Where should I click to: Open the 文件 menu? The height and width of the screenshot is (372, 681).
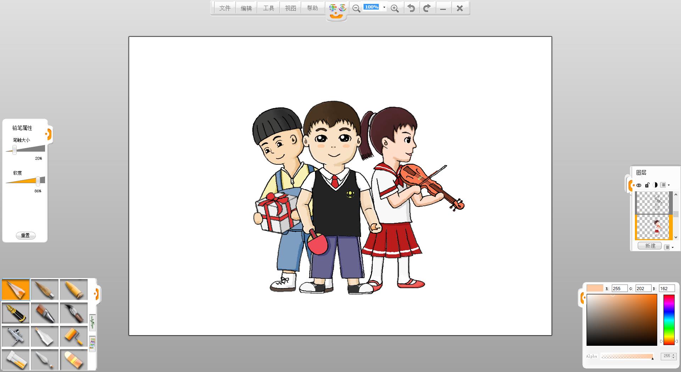pos(225,8)
